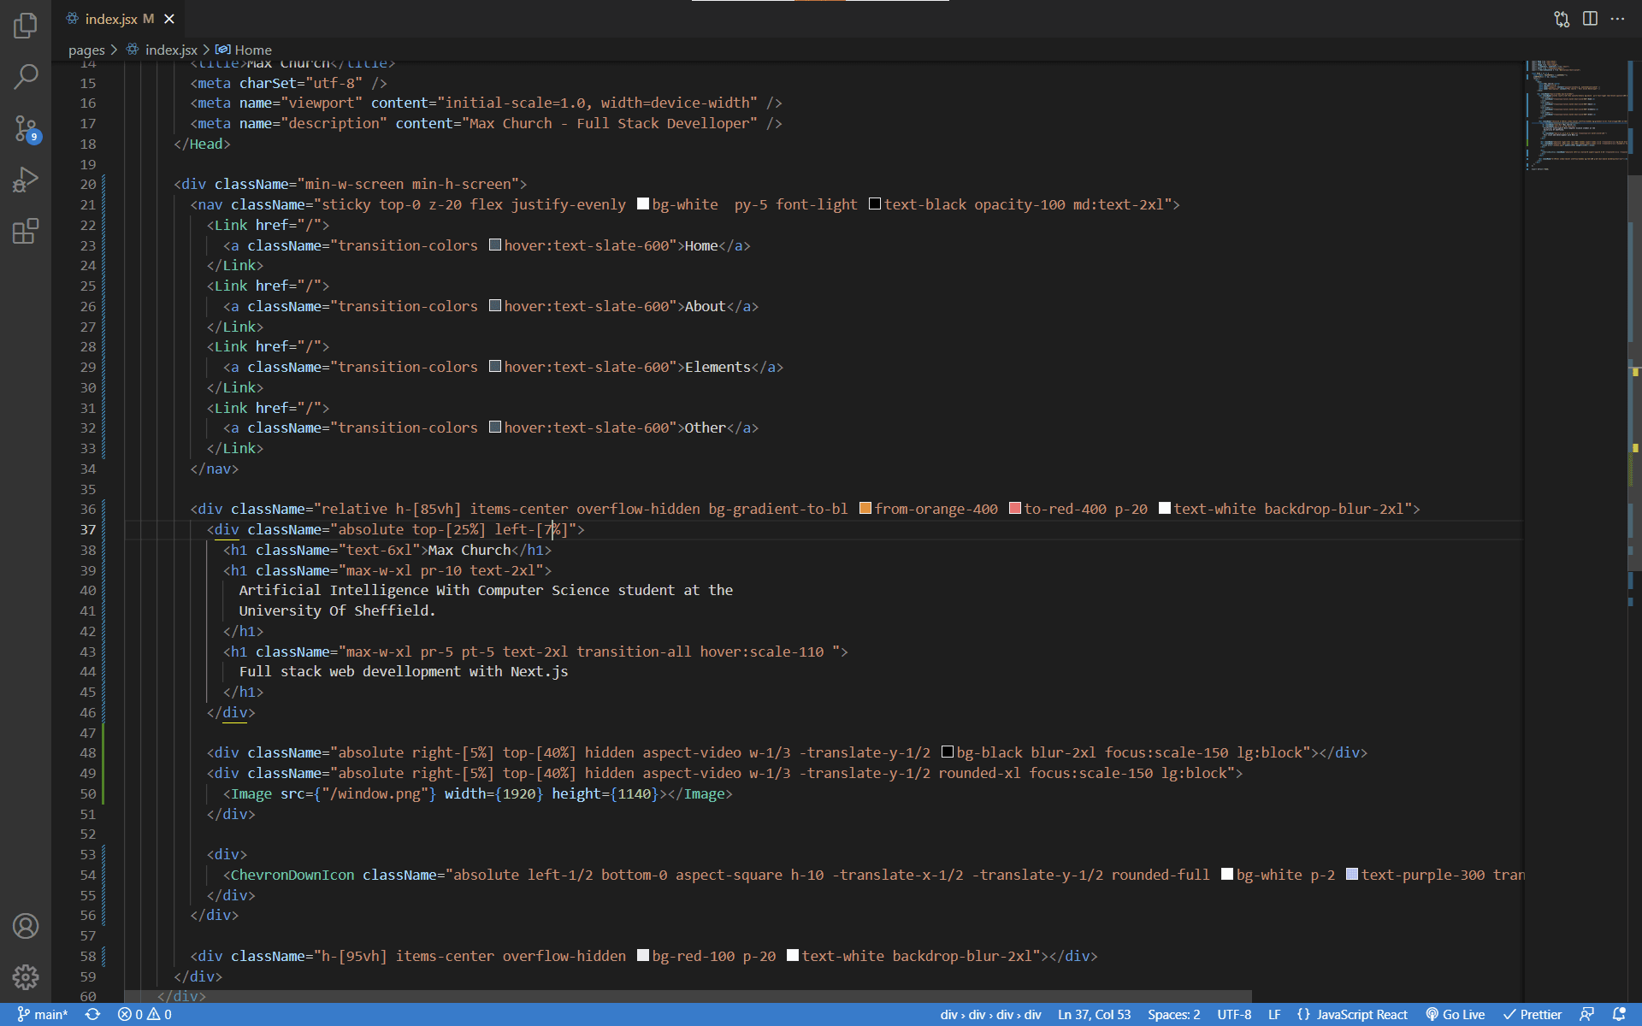Open Source Control view with 9 changes

(x=26, y=129)
